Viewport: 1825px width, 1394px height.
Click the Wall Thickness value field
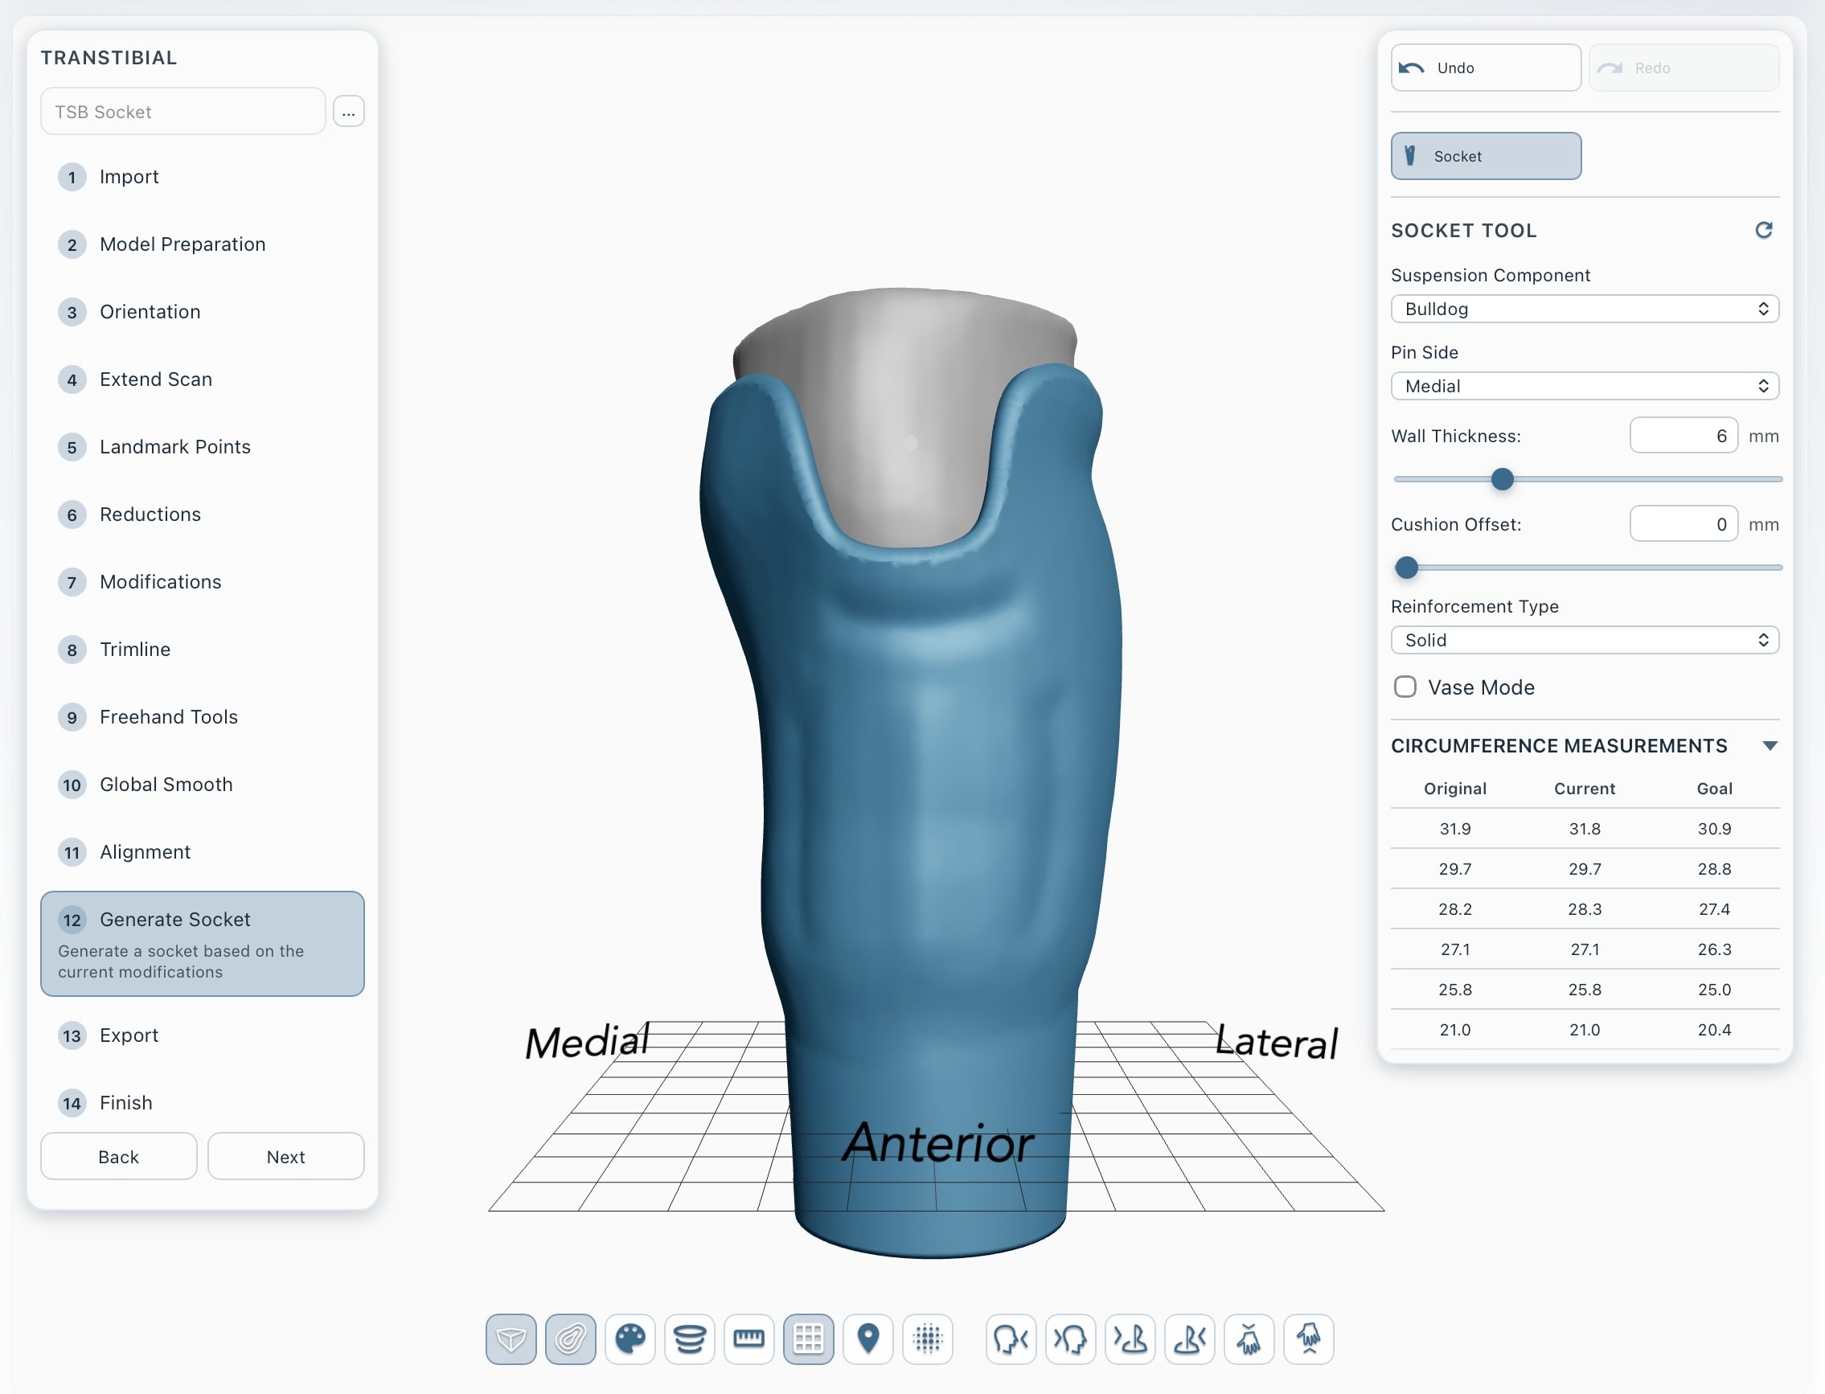(x=1684, y=436)
